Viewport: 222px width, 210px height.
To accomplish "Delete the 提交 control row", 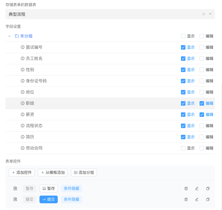I will coord(186,199).
